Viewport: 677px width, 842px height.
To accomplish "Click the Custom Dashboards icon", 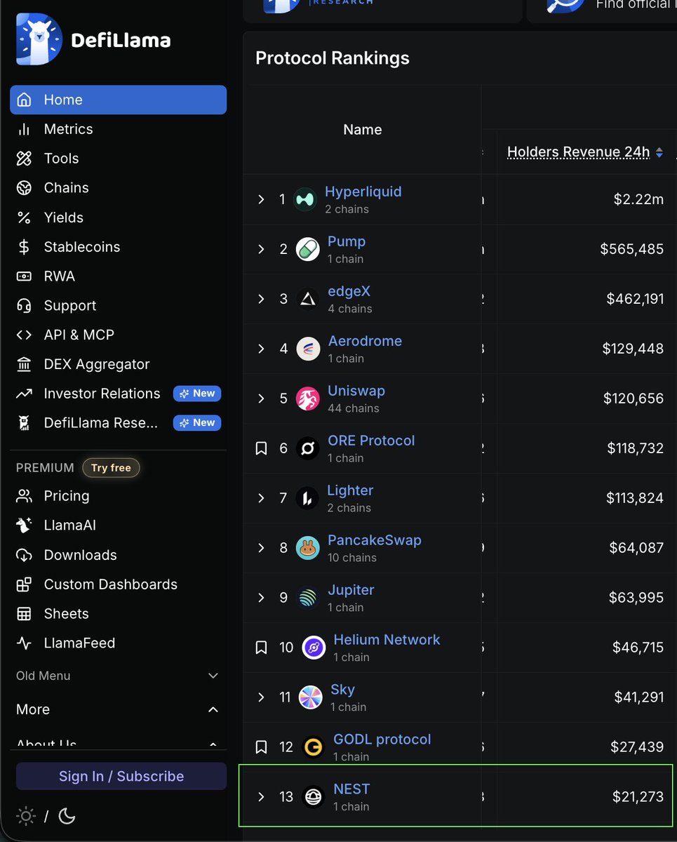I will coord(24,584).
